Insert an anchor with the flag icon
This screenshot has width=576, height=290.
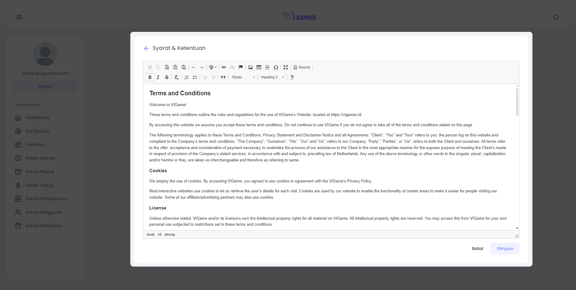click(241, 67)
